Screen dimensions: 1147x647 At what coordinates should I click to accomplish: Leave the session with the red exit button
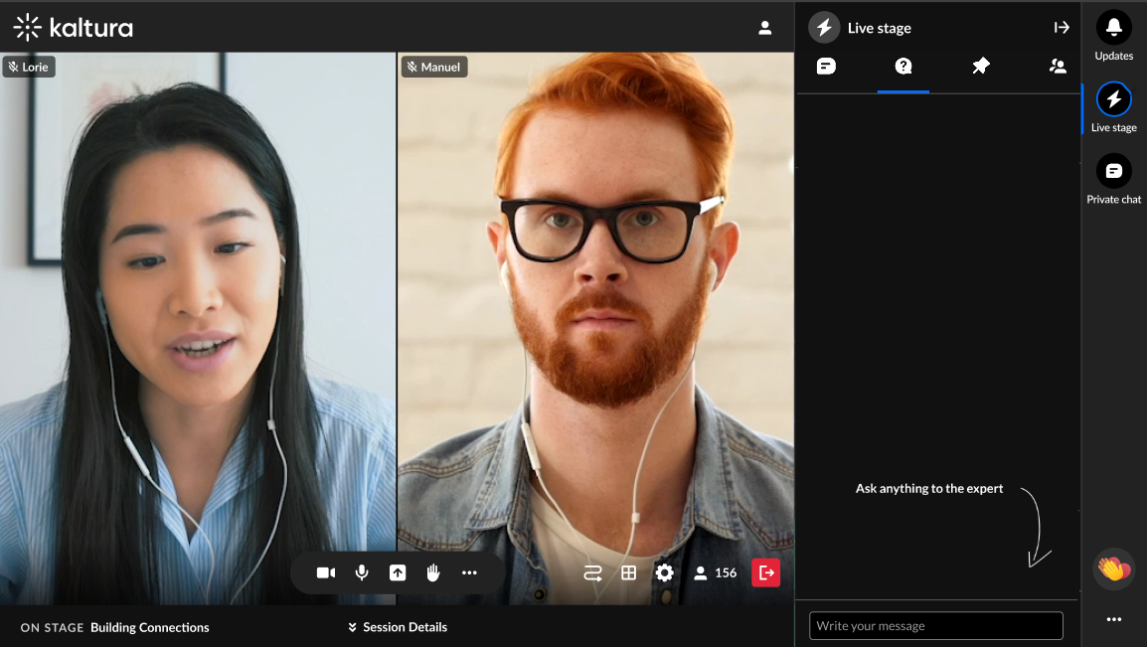point(766,572)
